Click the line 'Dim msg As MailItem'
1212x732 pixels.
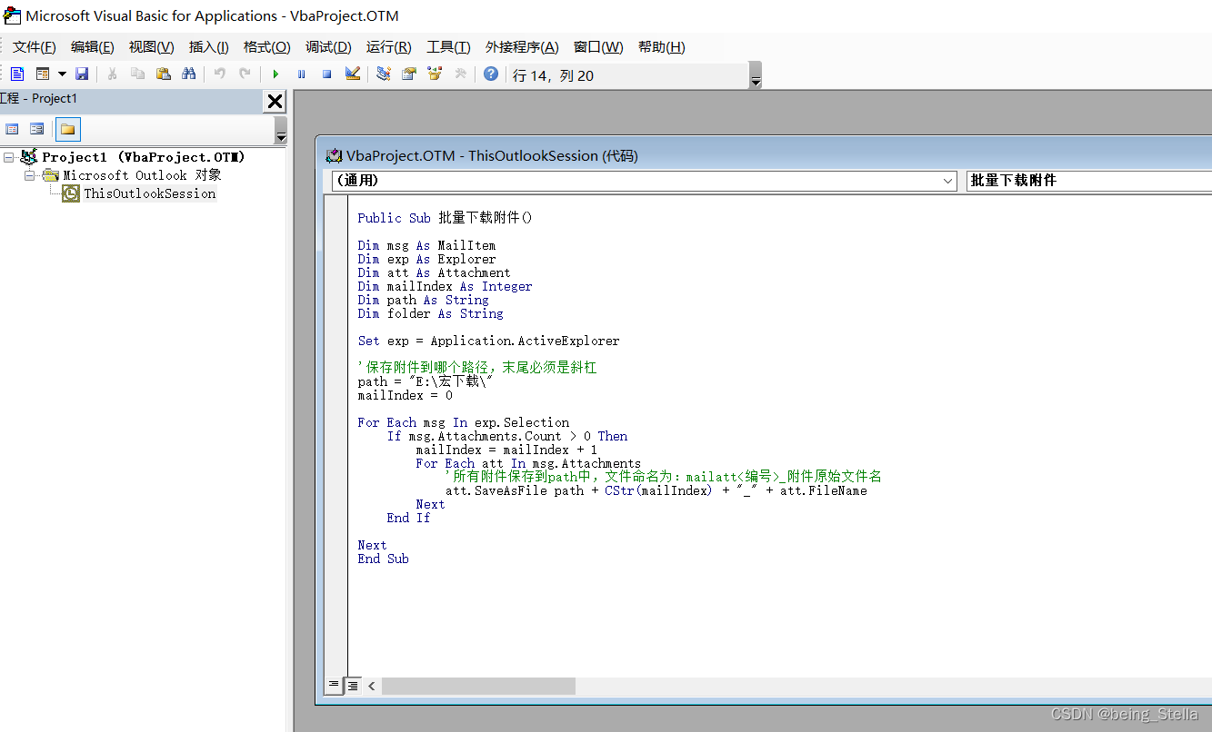coord(426,245)
